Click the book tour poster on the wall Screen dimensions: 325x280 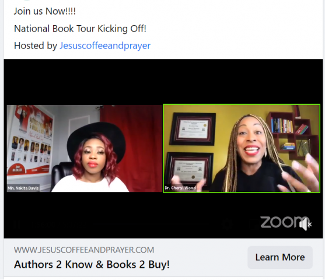click(30, 141)
